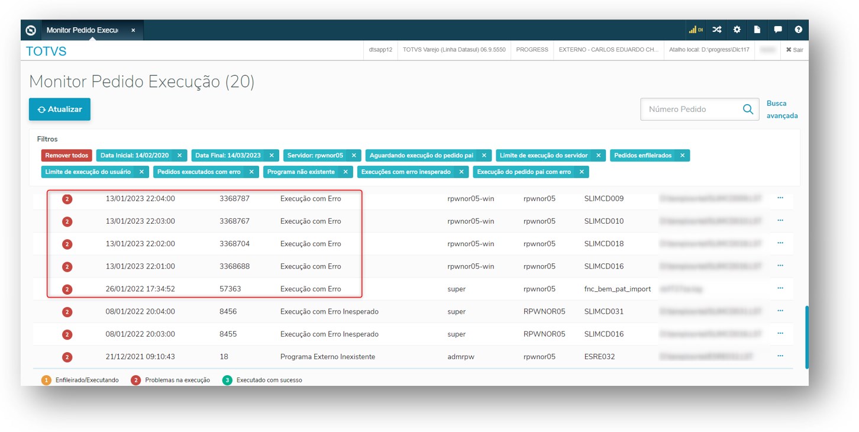Click the Atualizar button
The image size is (859, 432).
pos(60,109)
